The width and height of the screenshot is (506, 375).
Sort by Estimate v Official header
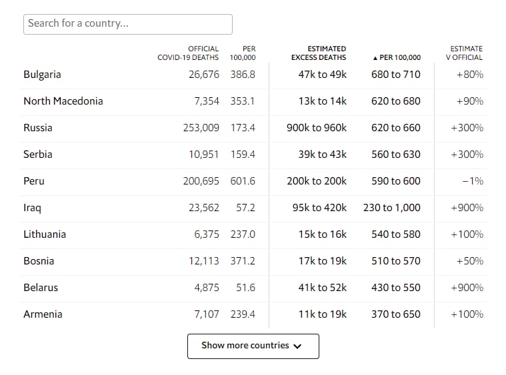pyautogui.click(x=464, y=53)
